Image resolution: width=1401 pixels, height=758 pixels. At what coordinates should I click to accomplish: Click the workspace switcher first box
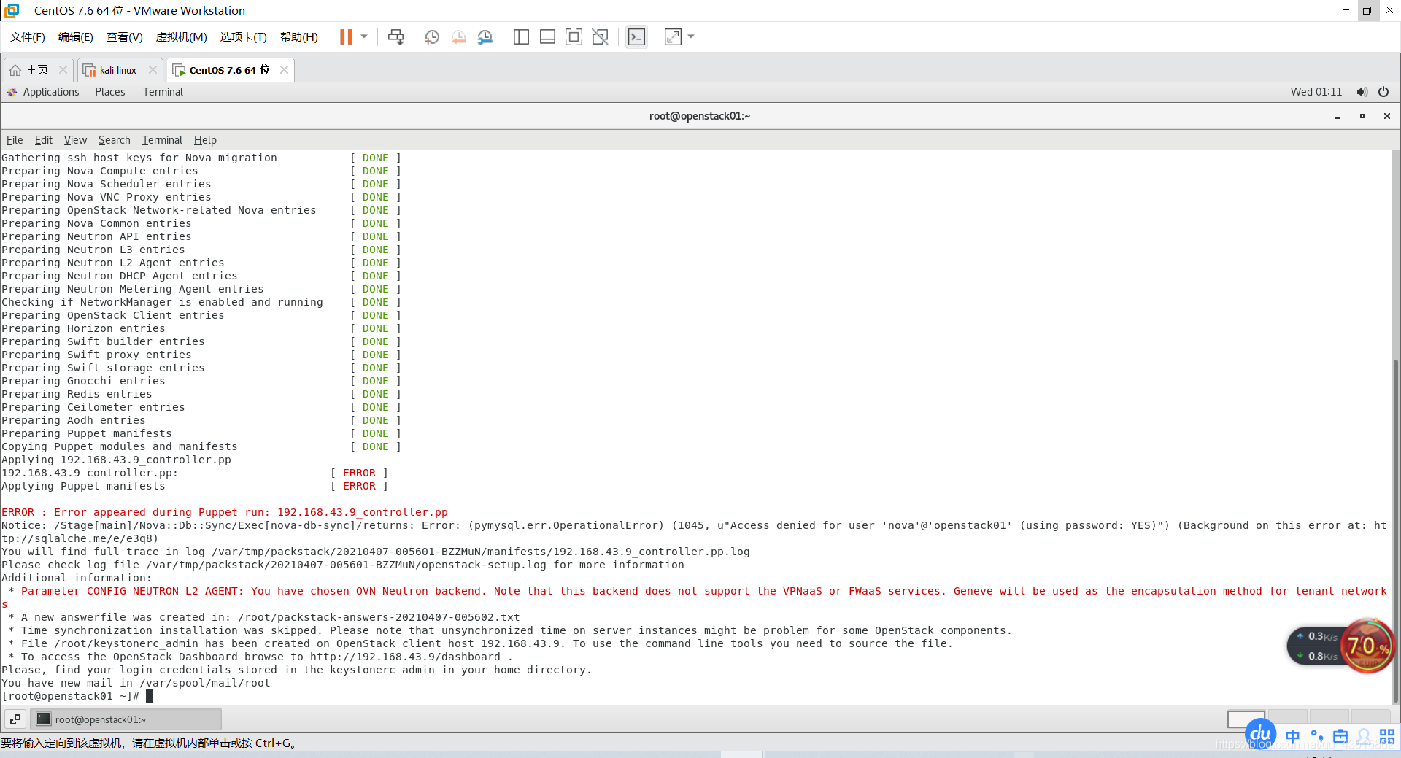point(1246,719)
